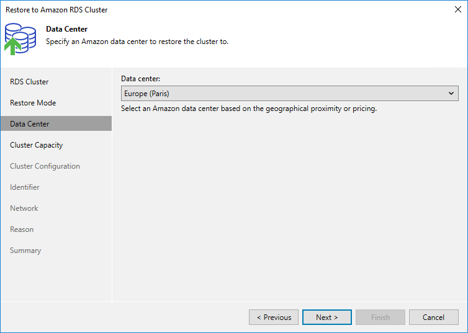Viewport: 468px width, 333px height.
Task: Open the Cluster Capacity step
Action: (37, 145)
